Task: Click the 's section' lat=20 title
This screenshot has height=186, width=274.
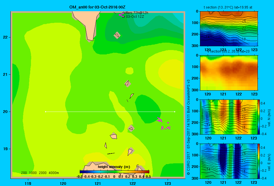Action: coord(229,51)
